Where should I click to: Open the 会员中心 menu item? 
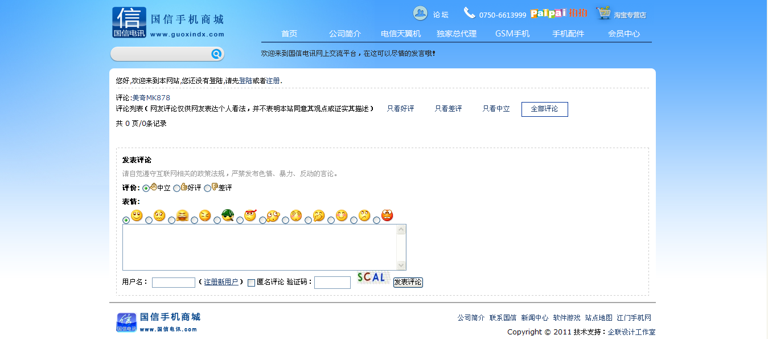tap(623, 34)
